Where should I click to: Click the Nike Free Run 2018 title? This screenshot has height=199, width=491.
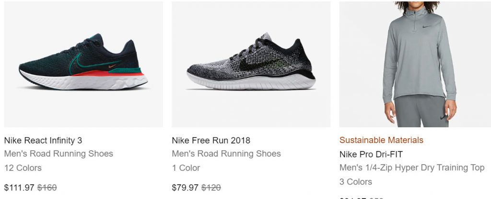[211, 140]
